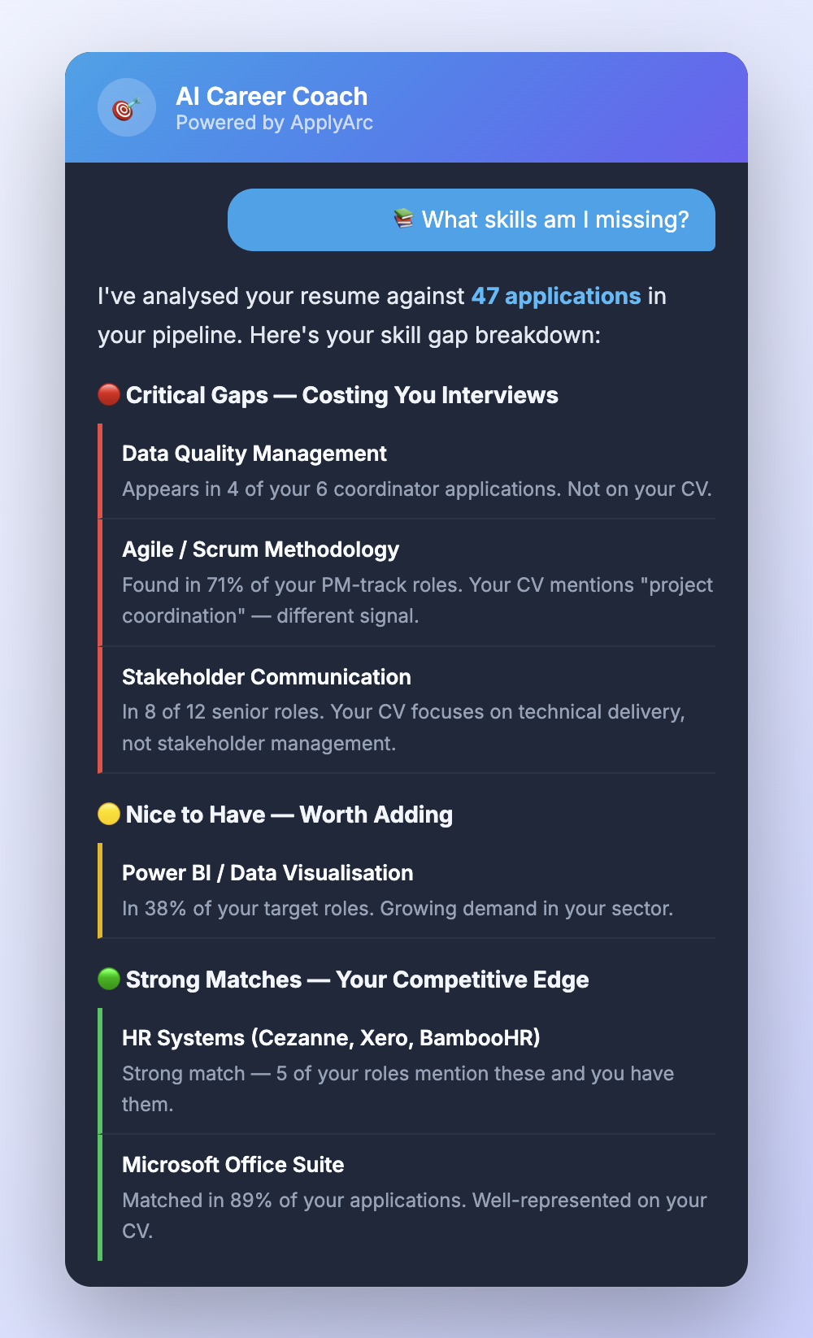This screenshot has width=813, height=1338.
Task: Select the Data Quality Management skill description
Action: 416,489
